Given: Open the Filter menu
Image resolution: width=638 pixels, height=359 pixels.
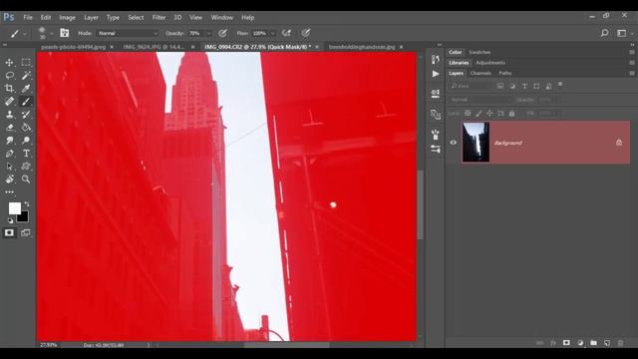Looking at the screenshot, I should (x=159, y=18).
